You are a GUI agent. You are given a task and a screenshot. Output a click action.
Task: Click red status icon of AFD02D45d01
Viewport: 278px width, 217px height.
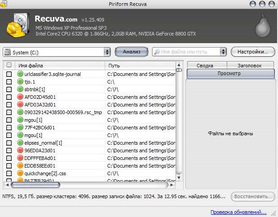click(x=20, y=97)
